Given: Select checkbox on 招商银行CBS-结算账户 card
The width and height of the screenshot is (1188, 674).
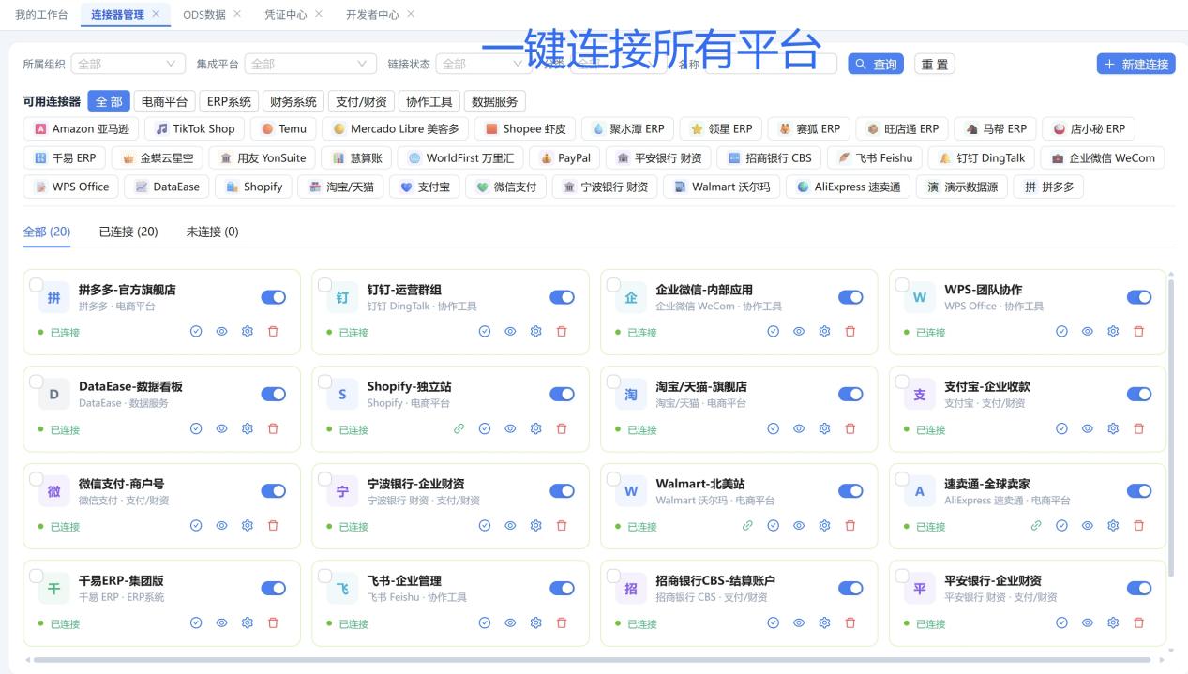Looking at the screenshot, I should click(613, 576).
